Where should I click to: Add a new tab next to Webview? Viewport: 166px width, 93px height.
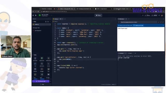pos(129,19)
